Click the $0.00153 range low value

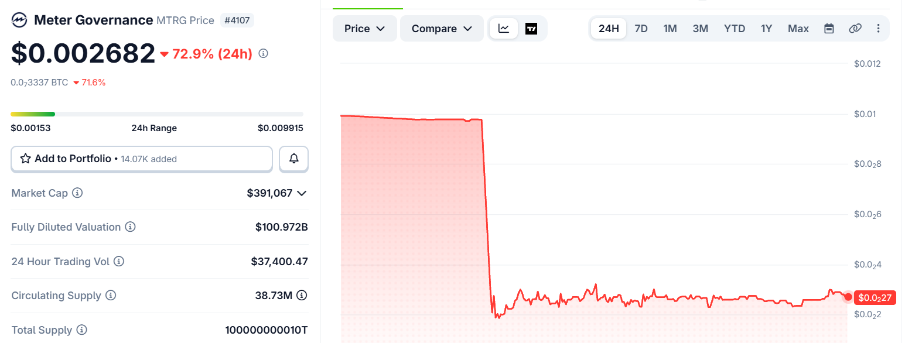(30, 128)
